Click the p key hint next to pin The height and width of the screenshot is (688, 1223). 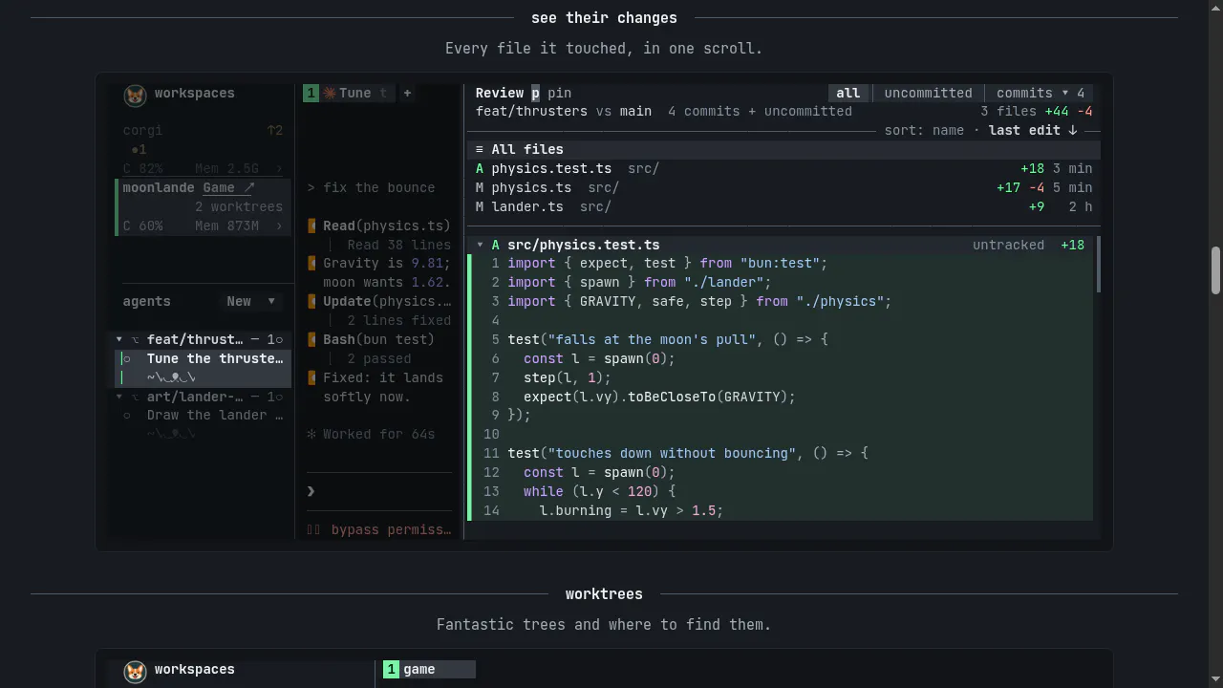[x=535, y=93]
